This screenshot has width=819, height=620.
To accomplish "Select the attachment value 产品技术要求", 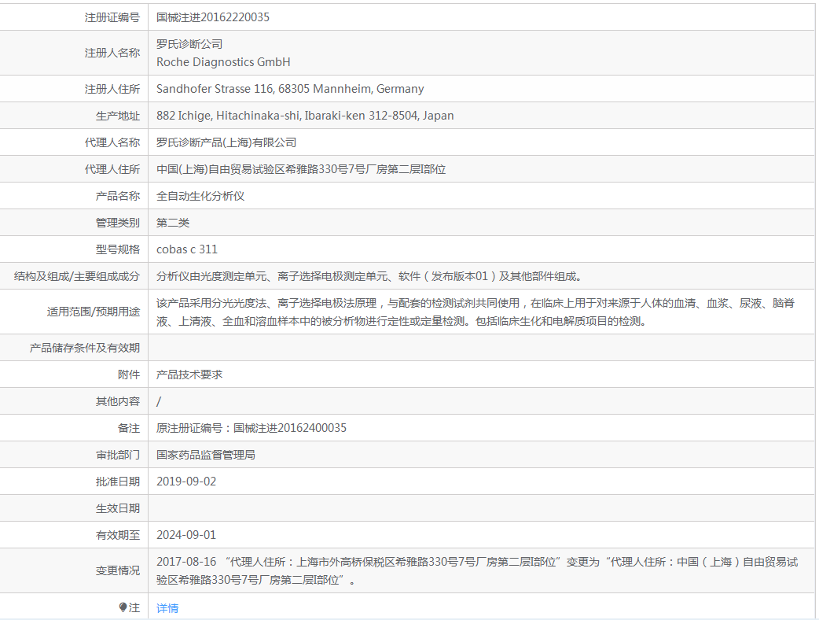I will coord(189,375).
